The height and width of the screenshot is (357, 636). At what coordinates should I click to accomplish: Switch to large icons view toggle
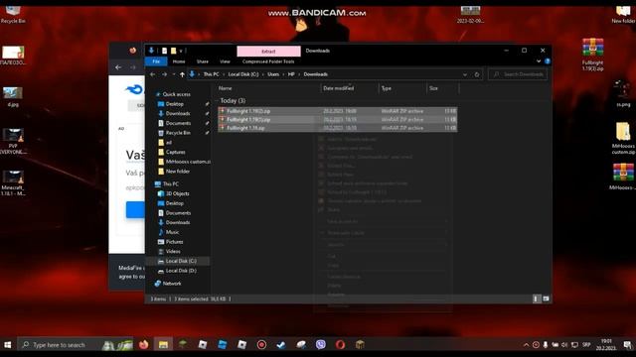546,298
